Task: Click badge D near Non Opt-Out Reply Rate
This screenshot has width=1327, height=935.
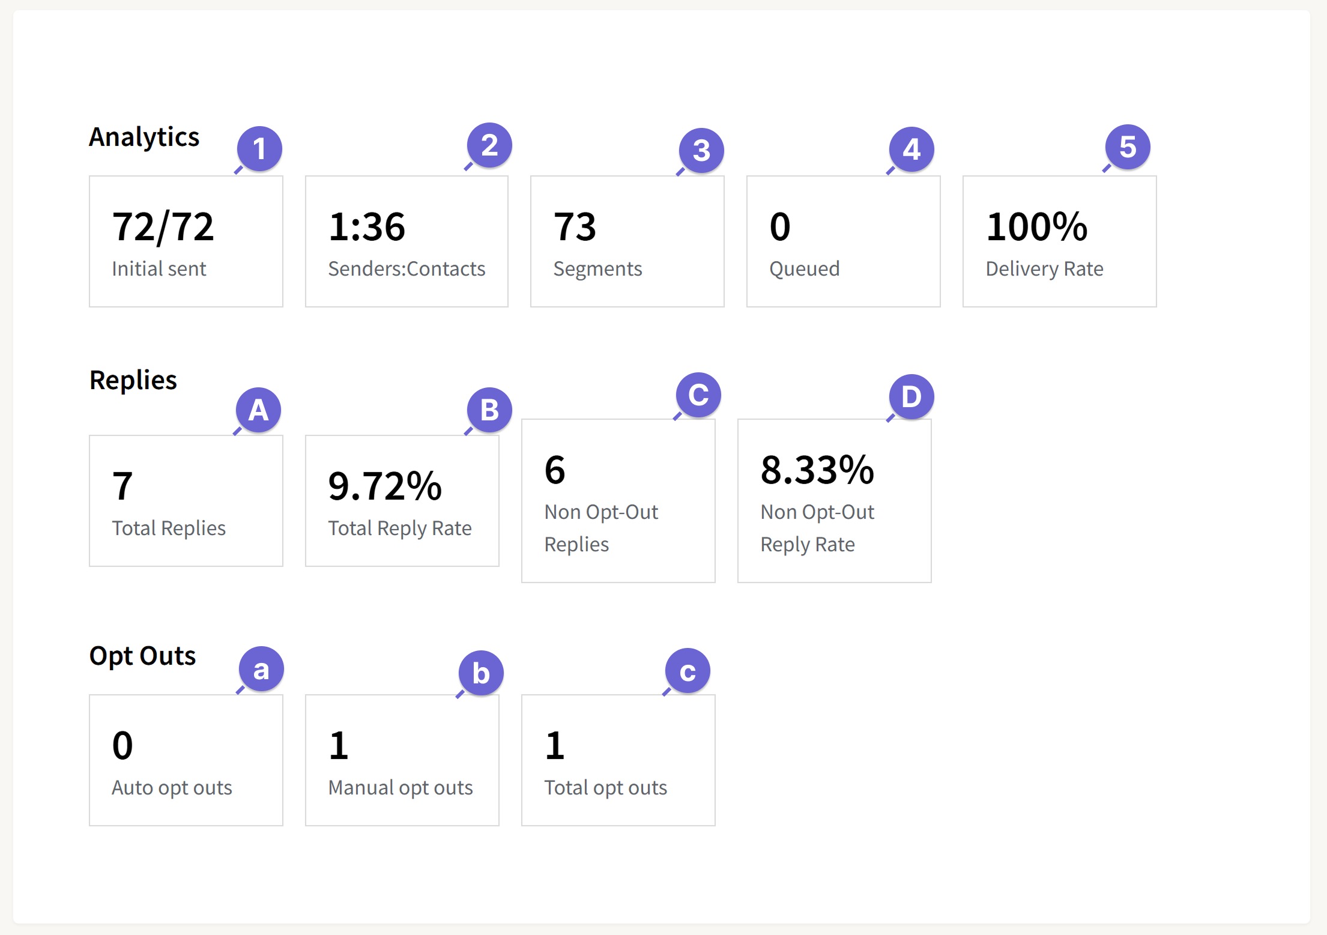Action: click(x=911, y=395)
